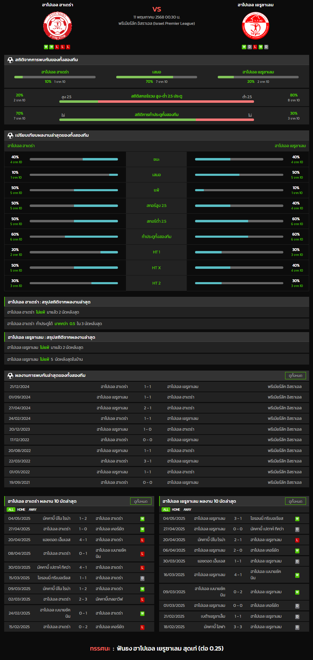Click head-to-head row dated 19/09/2021
This screenshot has height=660, width=313.
click(157, 482)
